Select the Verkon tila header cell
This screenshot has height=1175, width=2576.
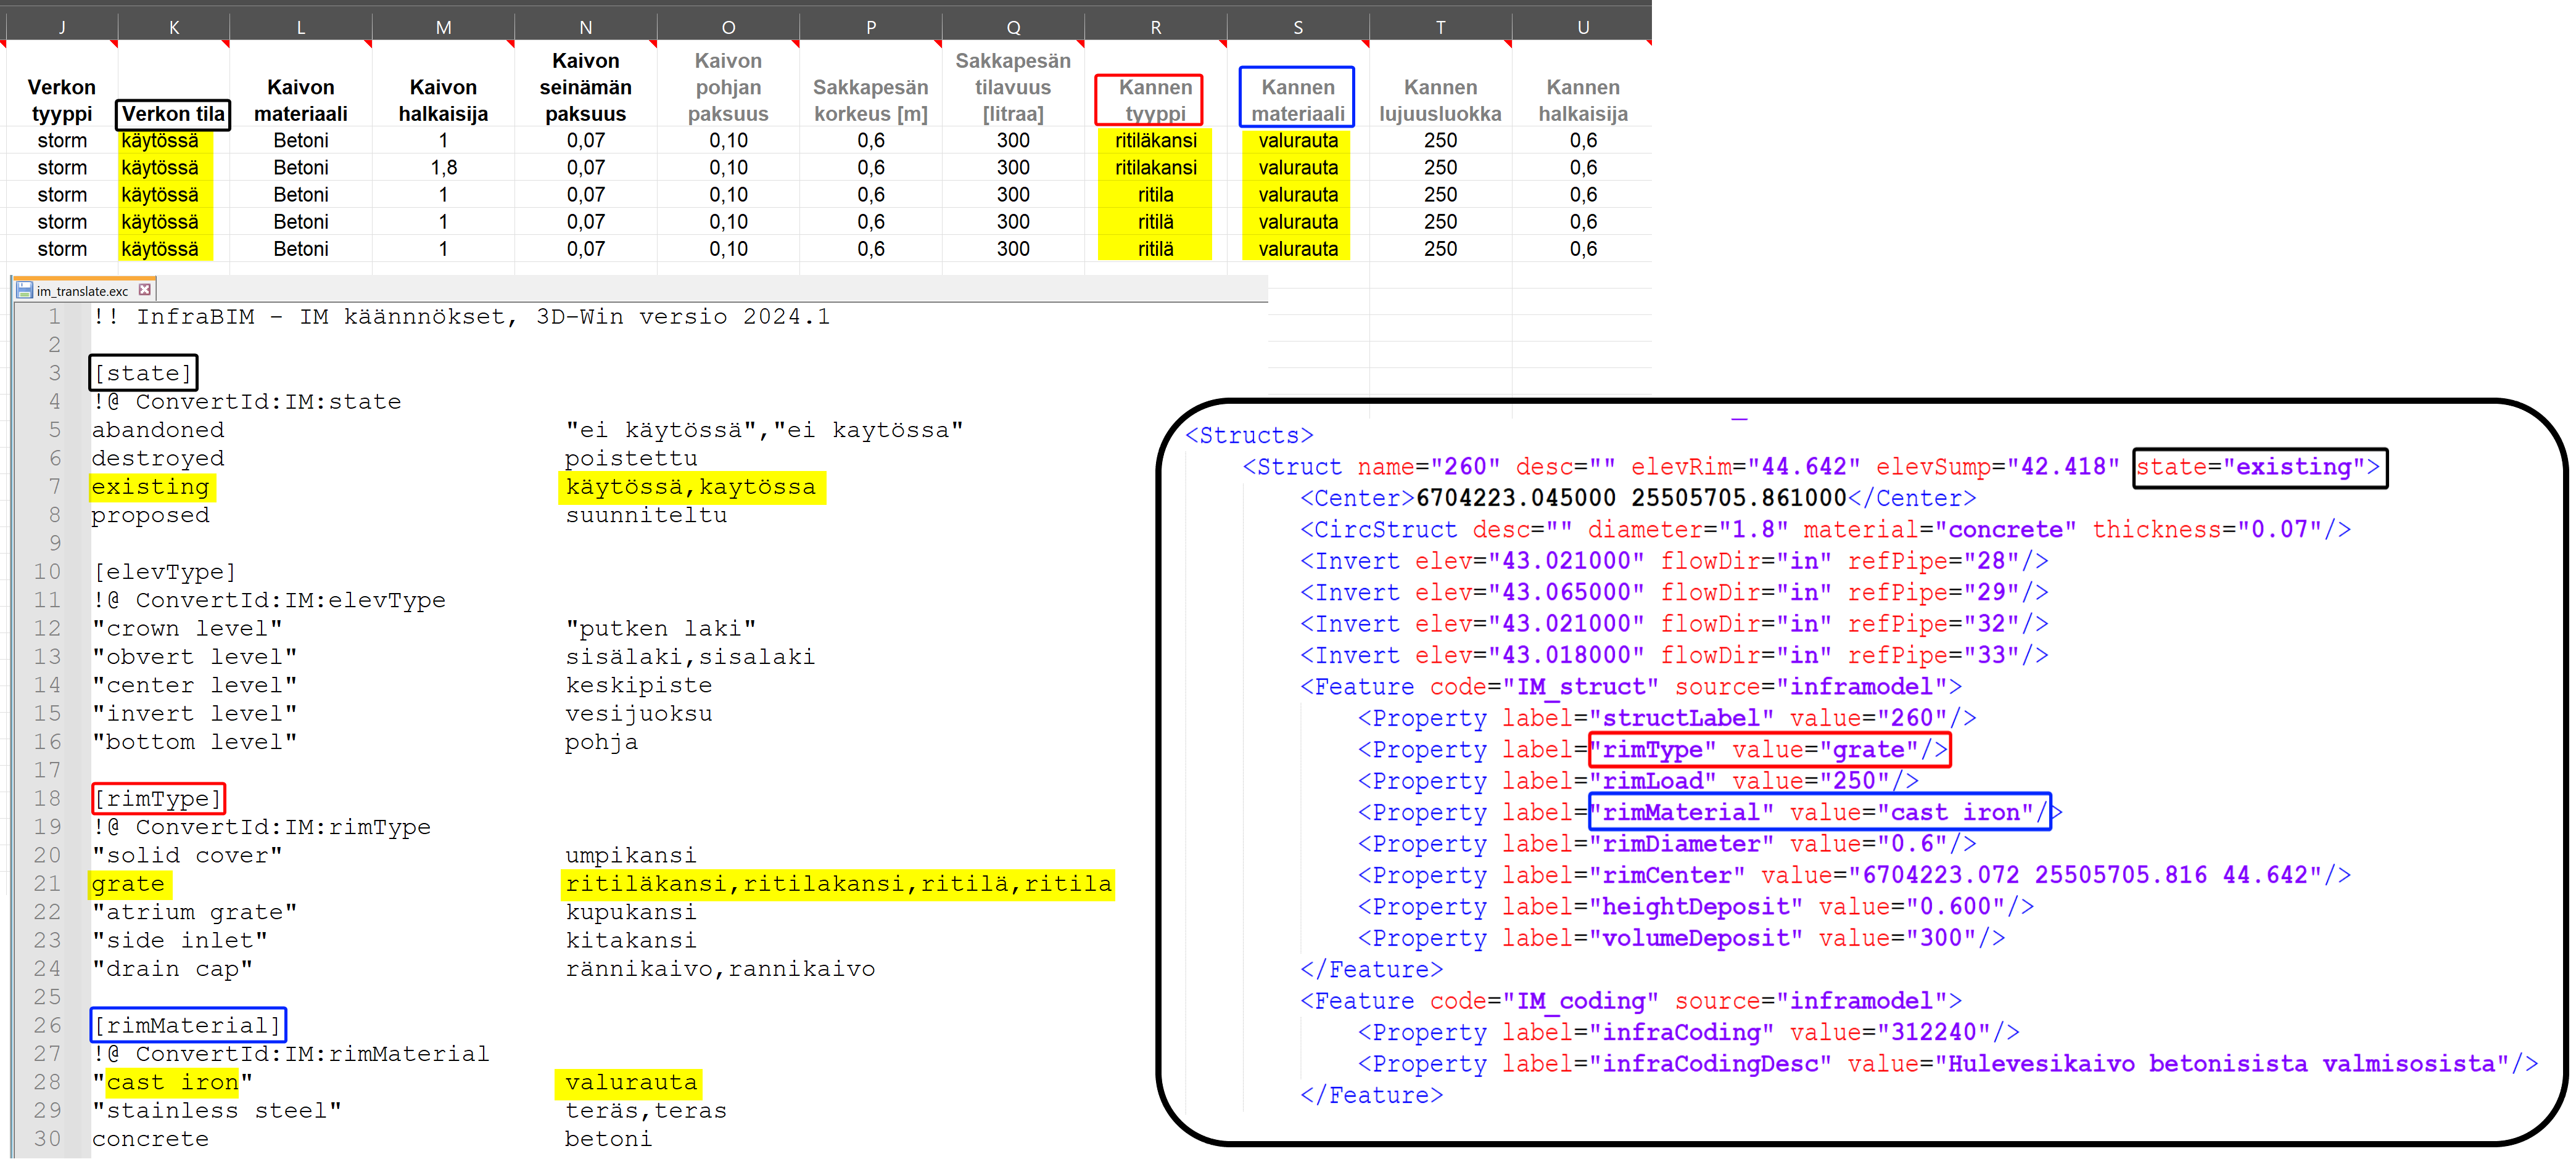pyautogui.click(x=173, y=114)
